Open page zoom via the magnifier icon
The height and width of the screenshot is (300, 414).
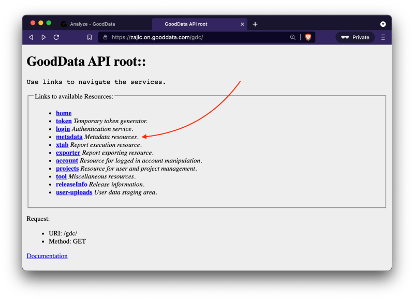292,37
